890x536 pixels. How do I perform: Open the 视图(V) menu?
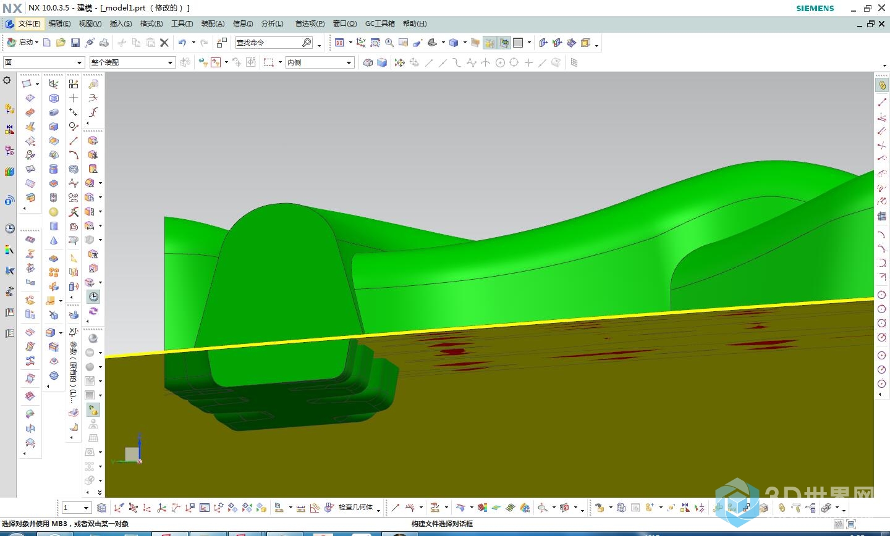point(90,23)
